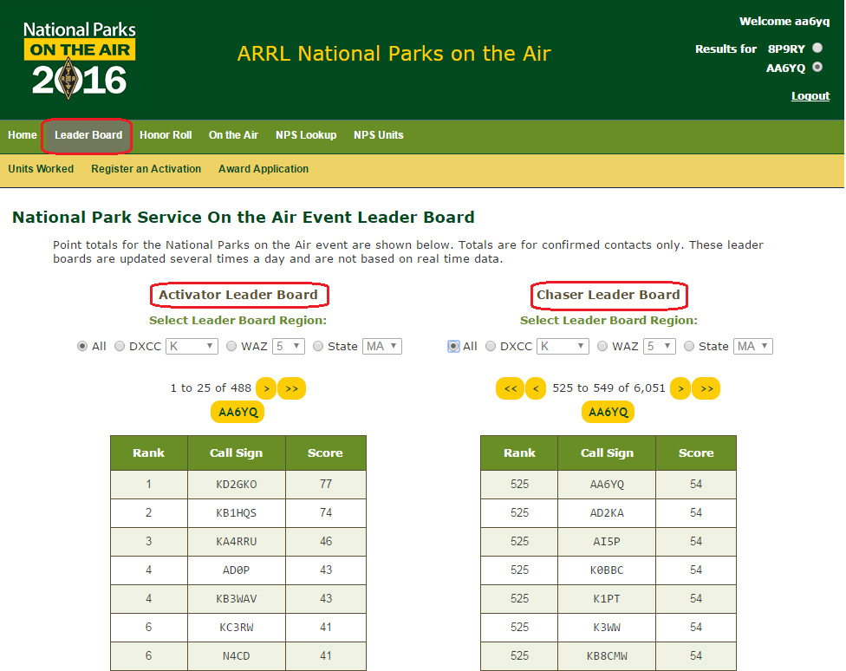Click the Logout link
This screenshot has height=671, width=846.
(810, 96)
